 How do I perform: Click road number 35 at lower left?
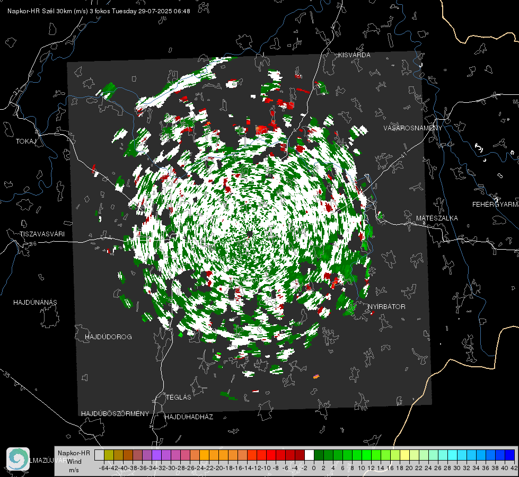point(7,374)
